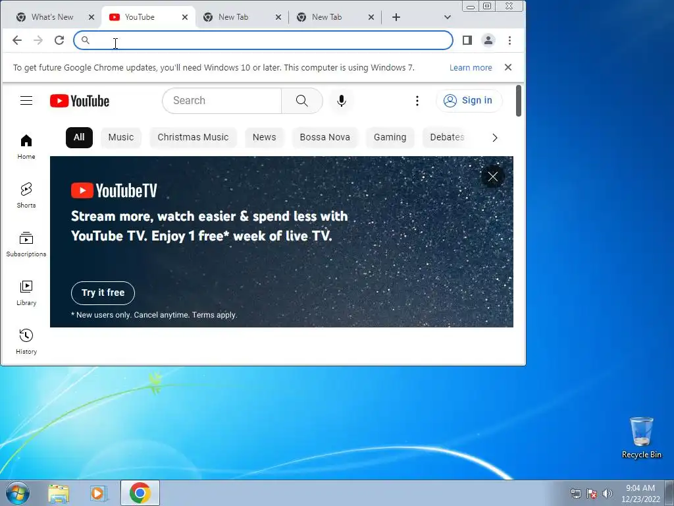Close the What's New tab
Screen dimensions: 674x506
click(91, 17)
